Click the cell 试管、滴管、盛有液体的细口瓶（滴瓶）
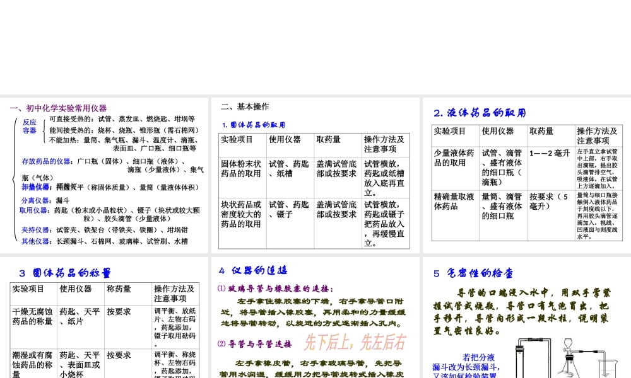The height and width of the screenshot is (378, 631). pos(503,168)
